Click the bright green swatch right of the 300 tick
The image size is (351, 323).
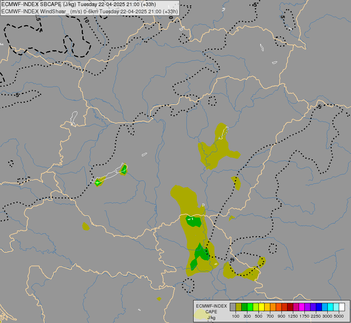250,307
